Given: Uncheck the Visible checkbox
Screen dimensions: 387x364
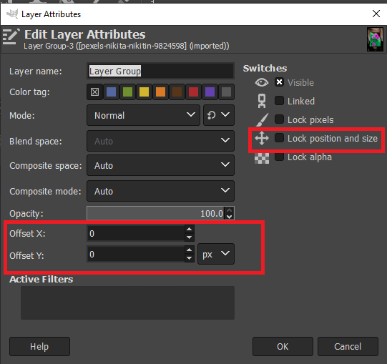Looking at the screenshot, I should pos(279,82).
